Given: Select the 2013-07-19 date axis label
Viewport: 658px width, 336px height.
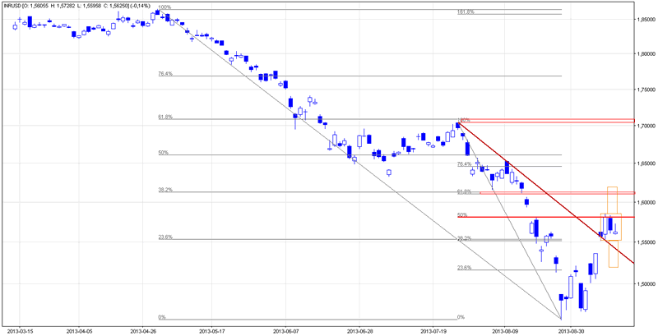Looking at the screenshot, I should pyautogui.click(x=433, y=331).
